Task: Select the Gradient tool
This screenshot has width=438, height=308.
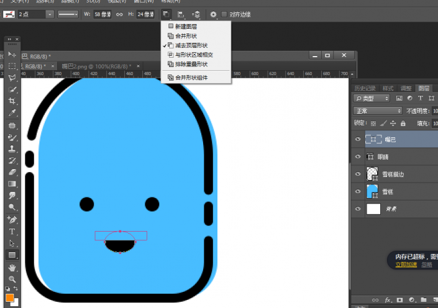Action: [12, 183]
